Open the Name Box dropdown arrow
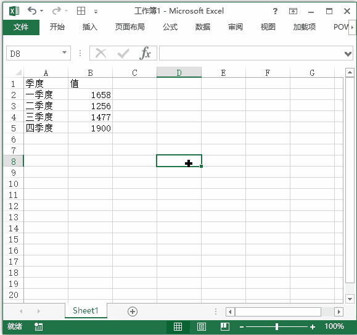The width and height of the screenshot is (357, 335). point(65,52)
